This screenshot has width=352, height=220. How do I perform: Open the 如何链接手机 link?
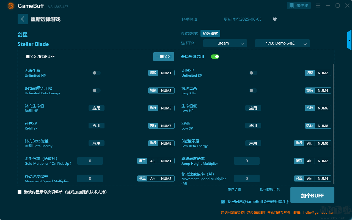point(270,189)
